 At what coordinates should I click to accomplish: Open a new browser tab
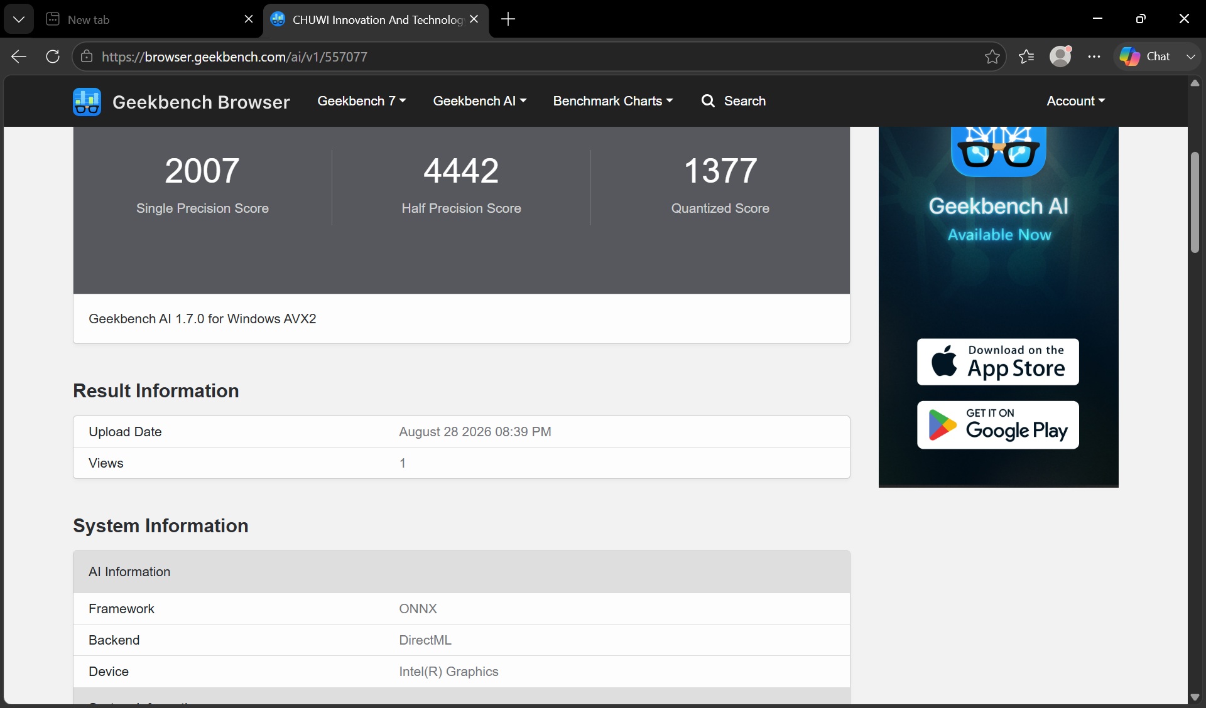click(x=508, y=19)
